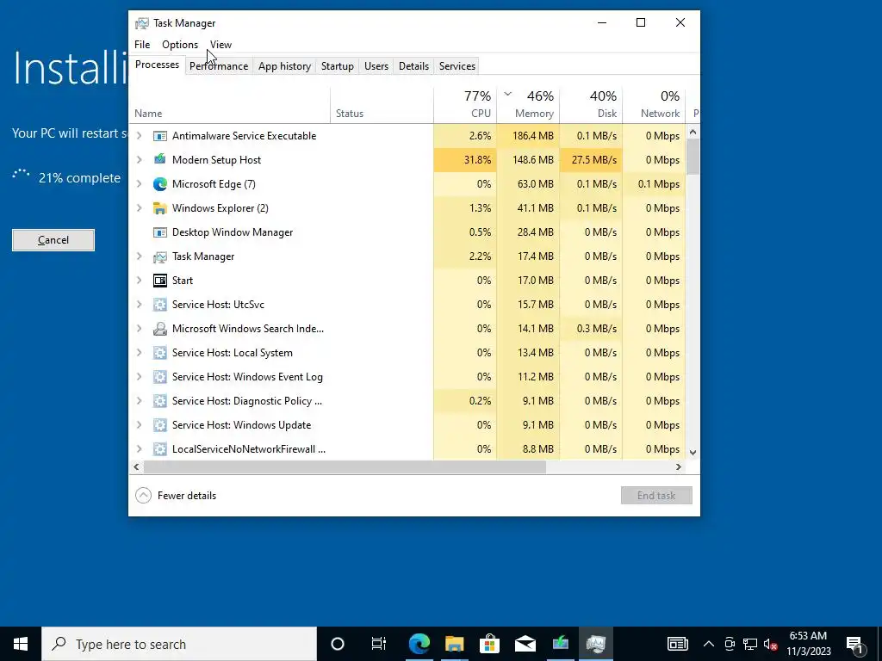Click the Service Host: Windows Event Log icon

click(x=159, y=377)
